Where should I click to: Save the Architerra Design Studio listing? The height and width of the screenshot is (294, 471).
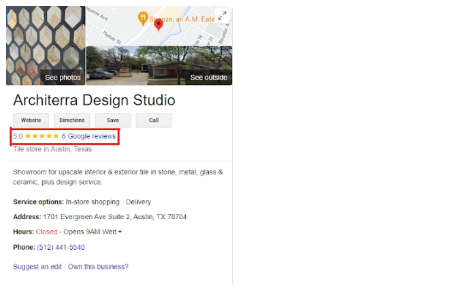point(113,120)
